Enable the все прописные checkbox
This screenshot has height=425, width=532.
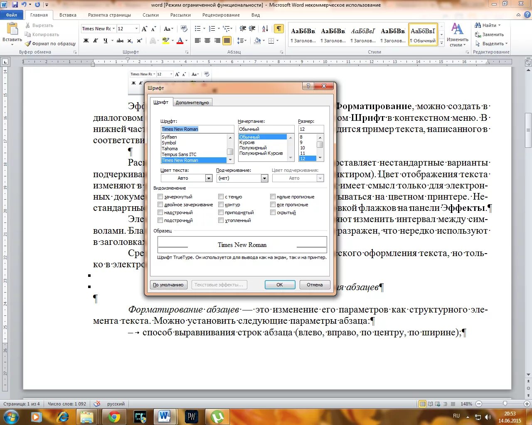(273, 205)
